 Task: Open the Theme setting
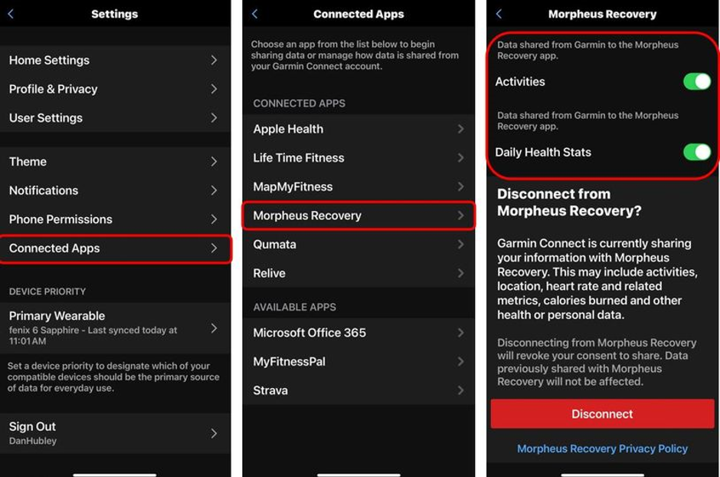coord(115,162)
